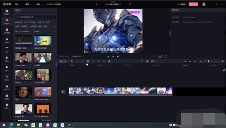This screenshot has width=226, height=128.
Task: Click the pink export button
Action: [x=193, y=4]
